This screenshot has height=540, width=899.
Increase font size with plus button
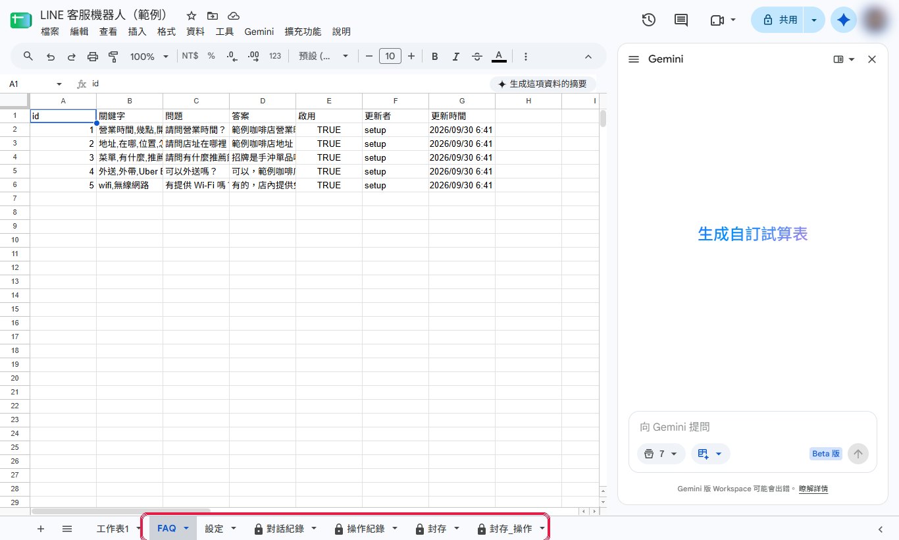tap(411, 56)
